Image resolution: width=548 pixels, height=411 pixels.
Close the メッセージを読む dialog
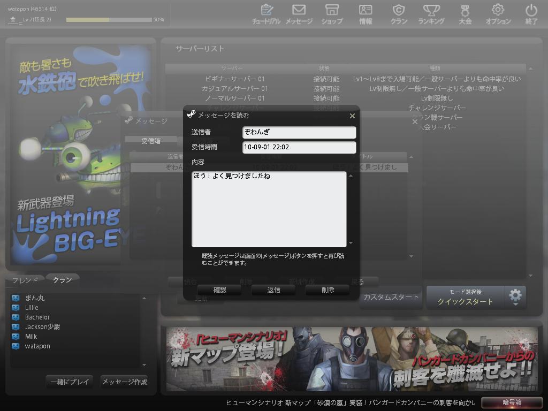click(x=352, y=116)
